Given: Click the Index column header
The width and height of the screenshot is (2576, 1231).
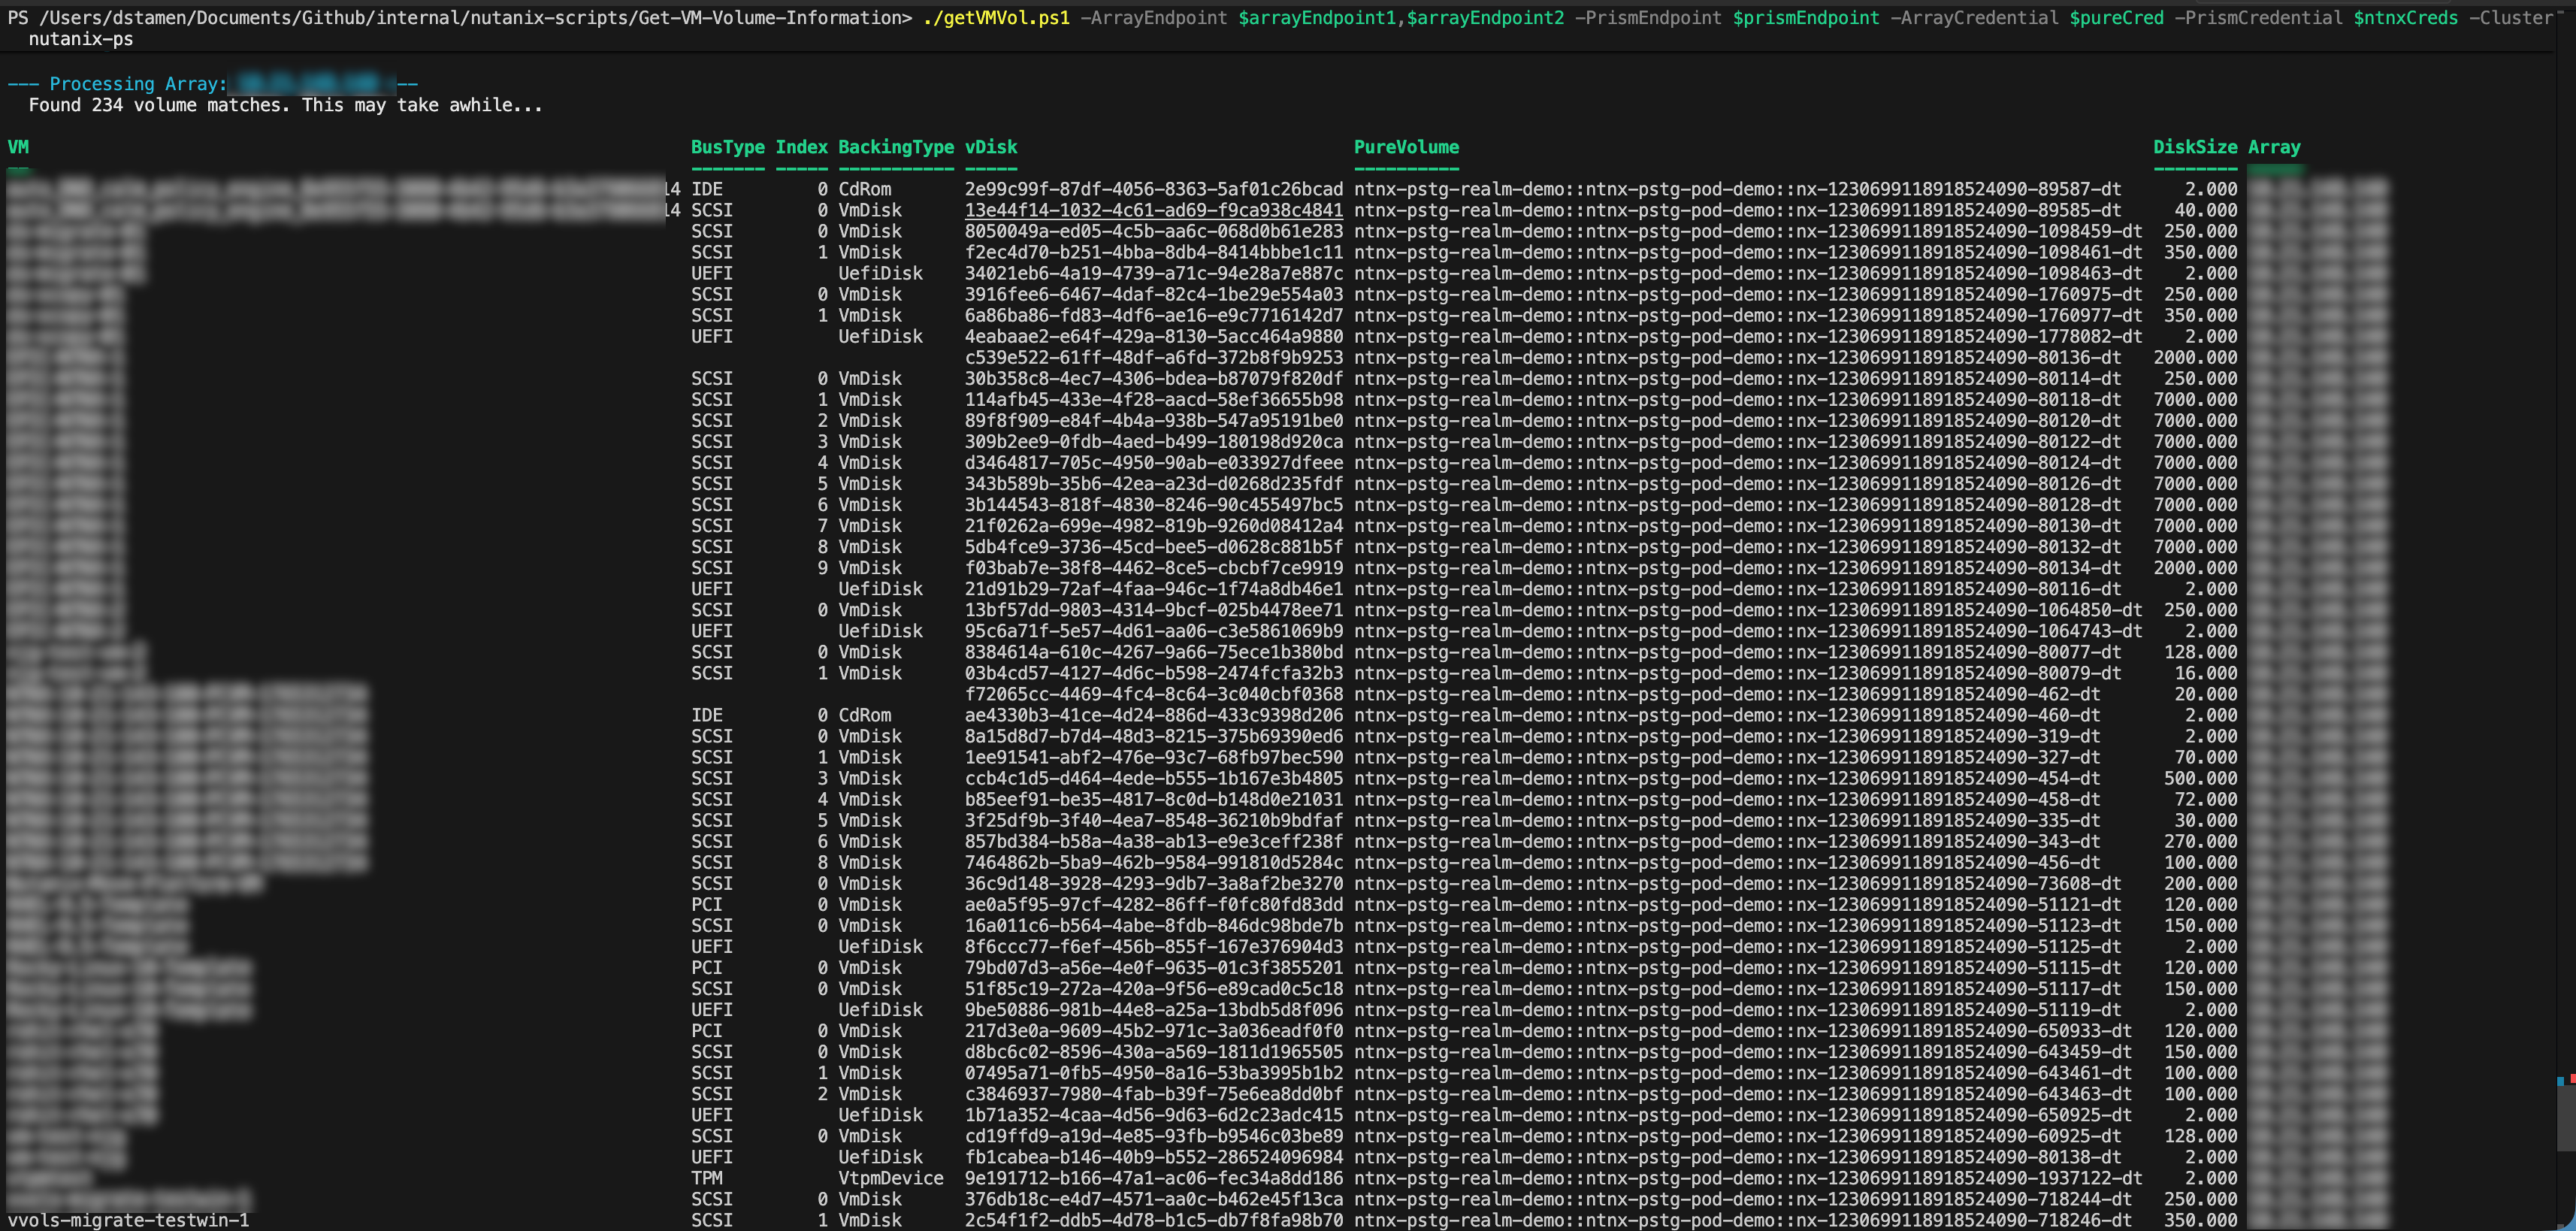Looking at the screenshot, I should tap(801, 147).
